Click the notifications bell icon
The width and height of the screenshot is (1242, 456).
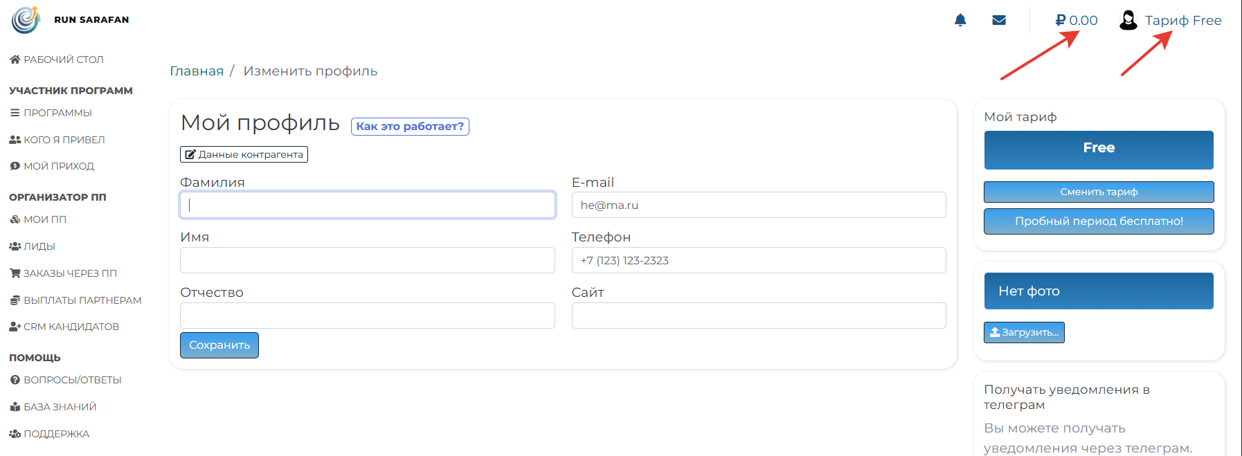click(960, 20)
